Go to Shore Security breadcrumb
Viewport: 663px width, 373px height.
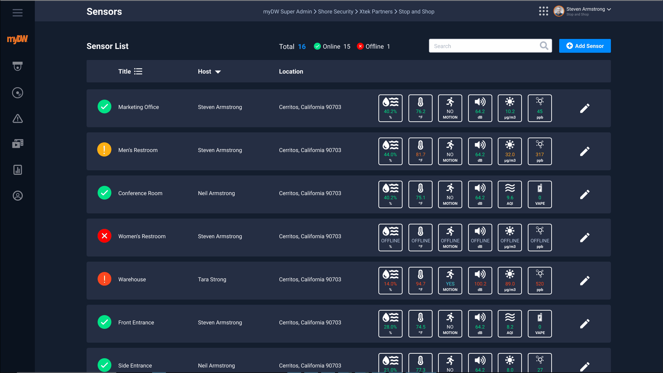point(335,12)
